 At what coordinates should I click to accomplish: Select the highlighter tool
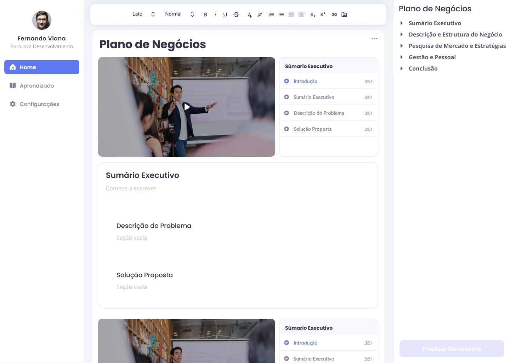coord(260,15)
